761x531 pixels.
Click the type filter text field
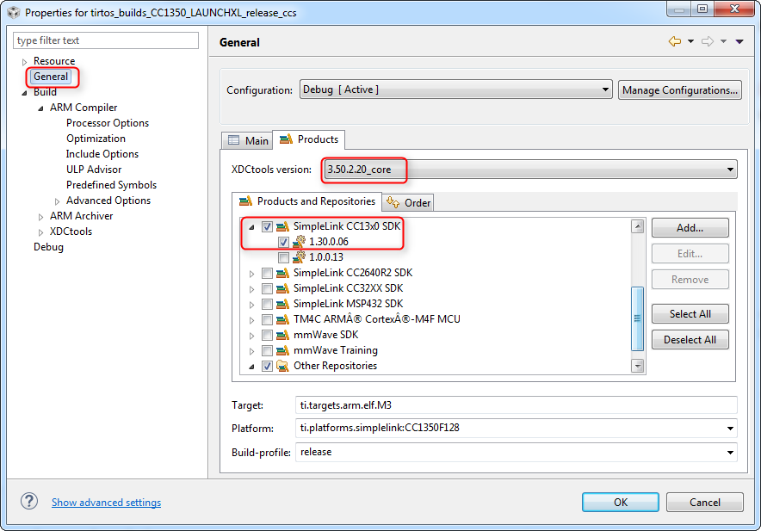point(106,40)
